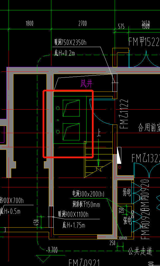Click the FM乙1322 door tag
Viewport: 160px width, 266px height.
146,158
